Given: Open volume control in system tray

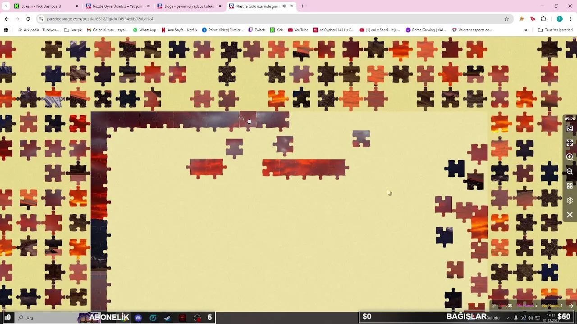Looking at the screenshot, I should coord(530,318).
